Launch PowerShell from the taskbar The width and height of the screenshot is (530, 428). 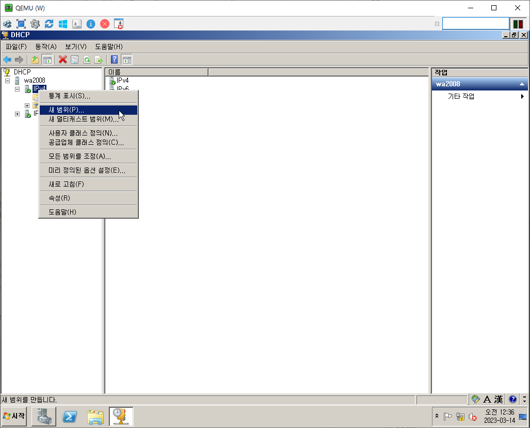[x=70, y=416]
